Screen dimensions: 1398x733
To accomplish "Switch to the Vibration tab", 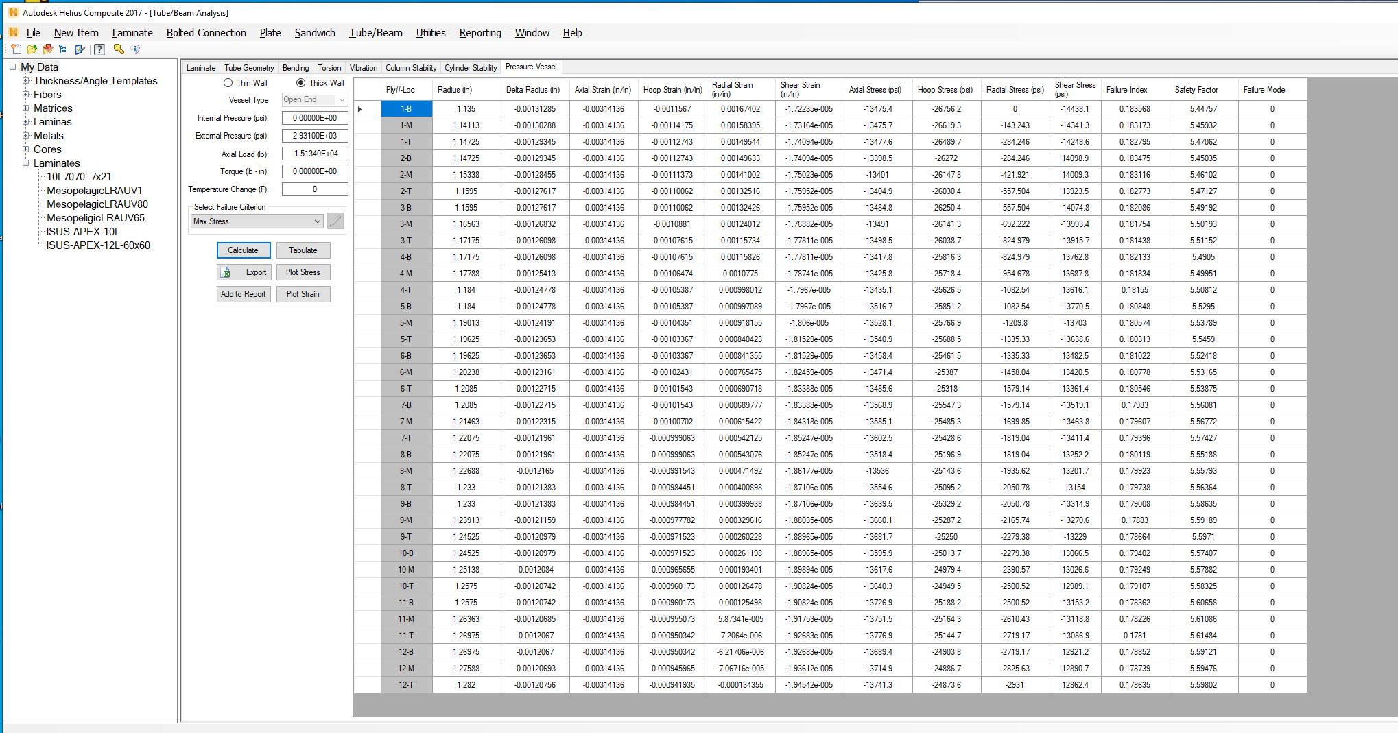I will (x=364, y=68).
